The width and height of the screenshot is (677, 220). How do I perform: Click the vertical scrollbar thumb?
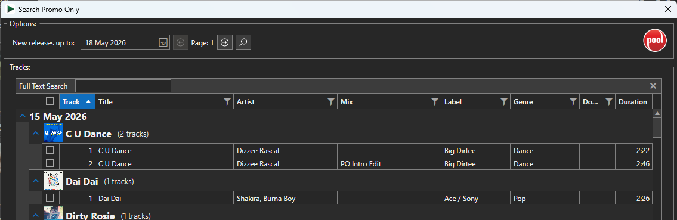[x=657, y=127]
